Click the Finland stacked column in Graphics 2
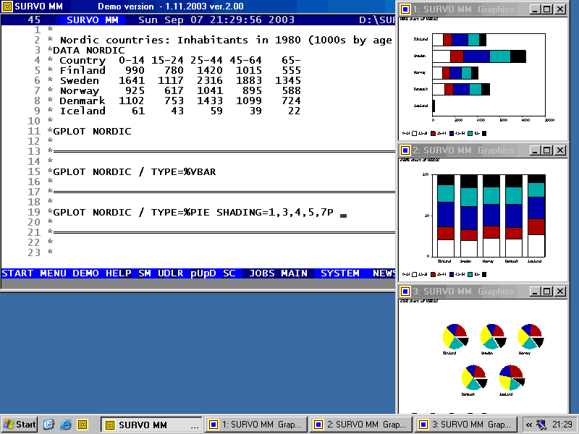This screenshot has height=434, width=579. (x=446, y=216)
